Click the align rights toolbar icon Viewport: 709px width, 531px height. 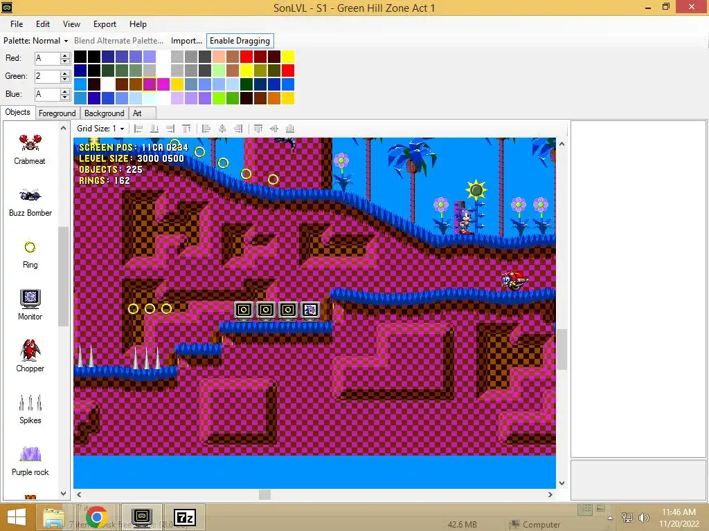click(170, 129)
